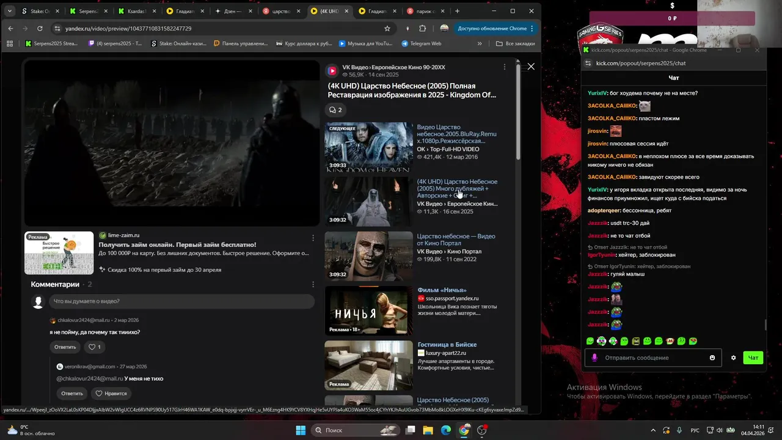Open Windows Start menu
Image resolution: width=782 pixels, height=440 pixels.
301,430
